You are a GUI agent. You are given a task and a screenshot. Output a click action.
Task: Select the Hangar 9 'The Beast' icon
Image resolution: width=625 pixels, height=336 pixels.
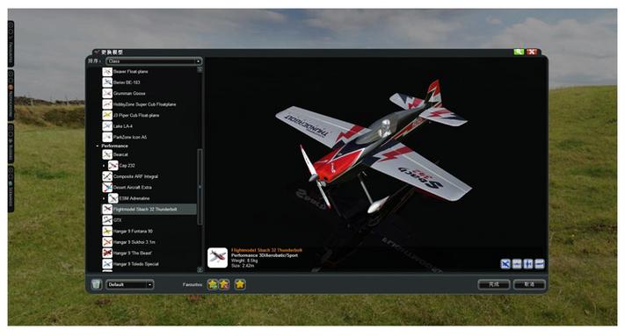107,253
